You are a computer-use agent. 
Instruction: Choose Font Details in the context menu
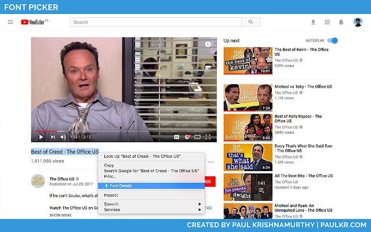point(151,186)
